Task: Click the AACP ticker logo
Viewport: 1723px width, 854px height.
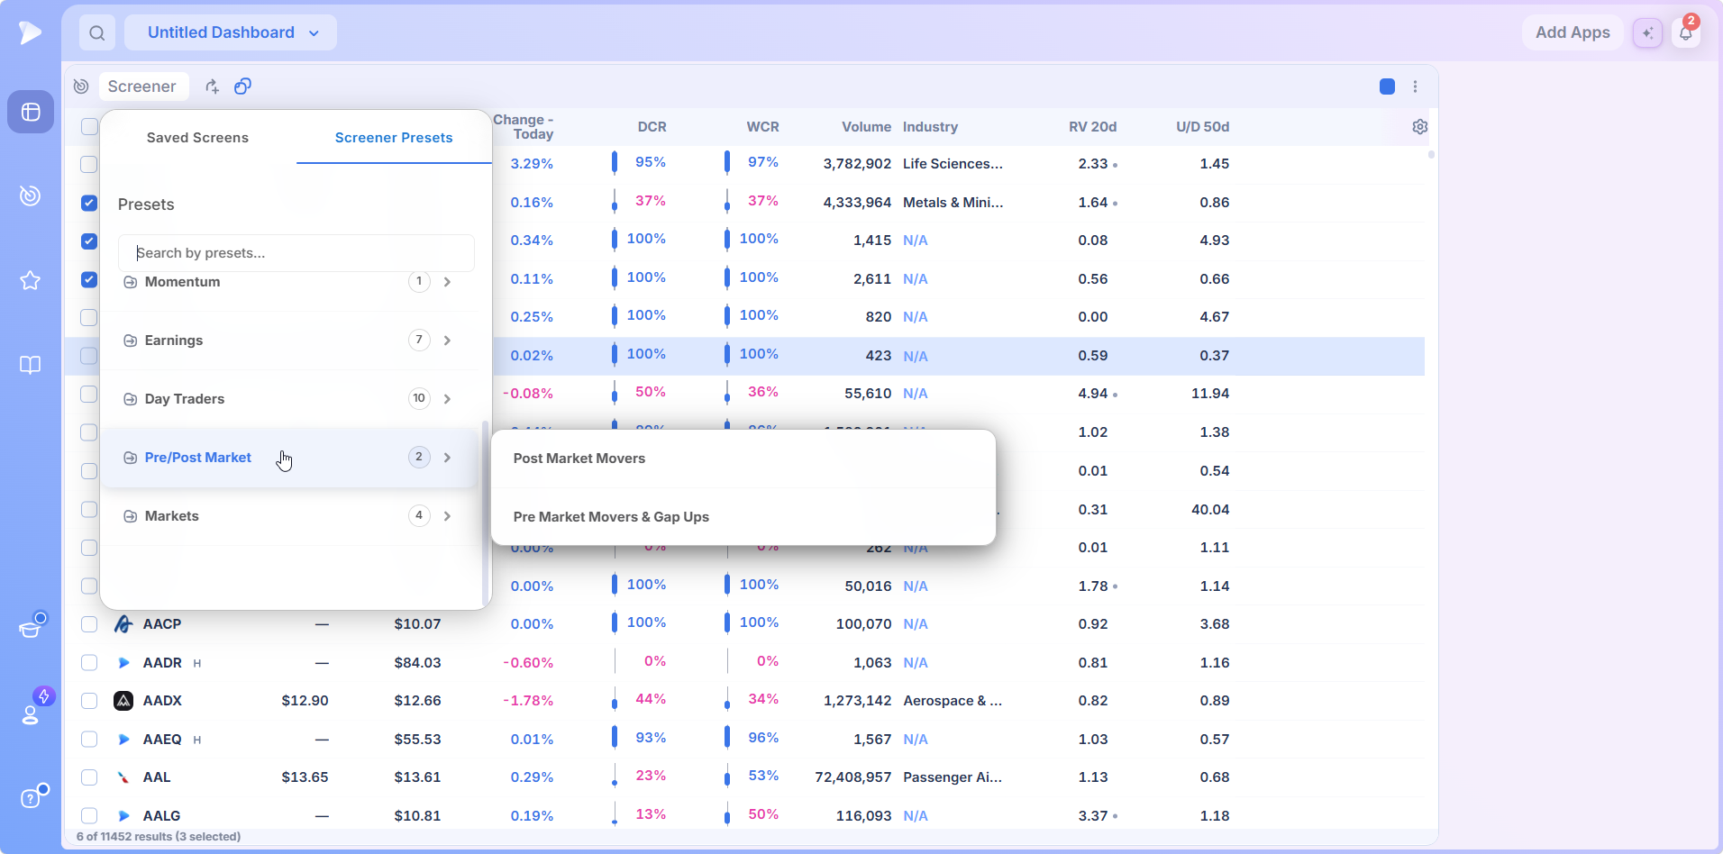Action: click(x=123, y=624)
